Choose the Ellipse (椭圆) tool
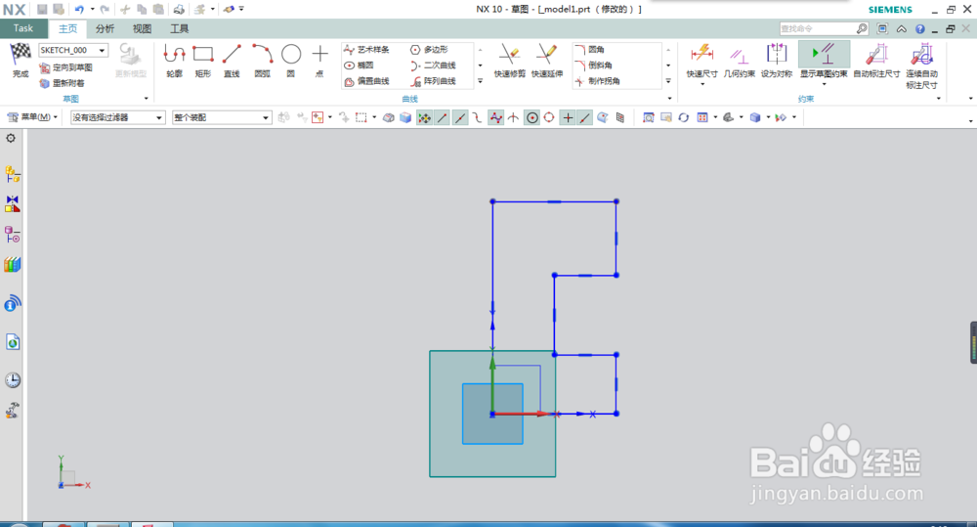This screenshot has width=977, height=527. point(359,66)
